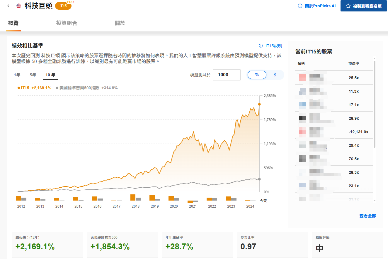This screenshot has width=388, height=259.
Task: Select the stock row with 29.4x
Action: (334, 145)
